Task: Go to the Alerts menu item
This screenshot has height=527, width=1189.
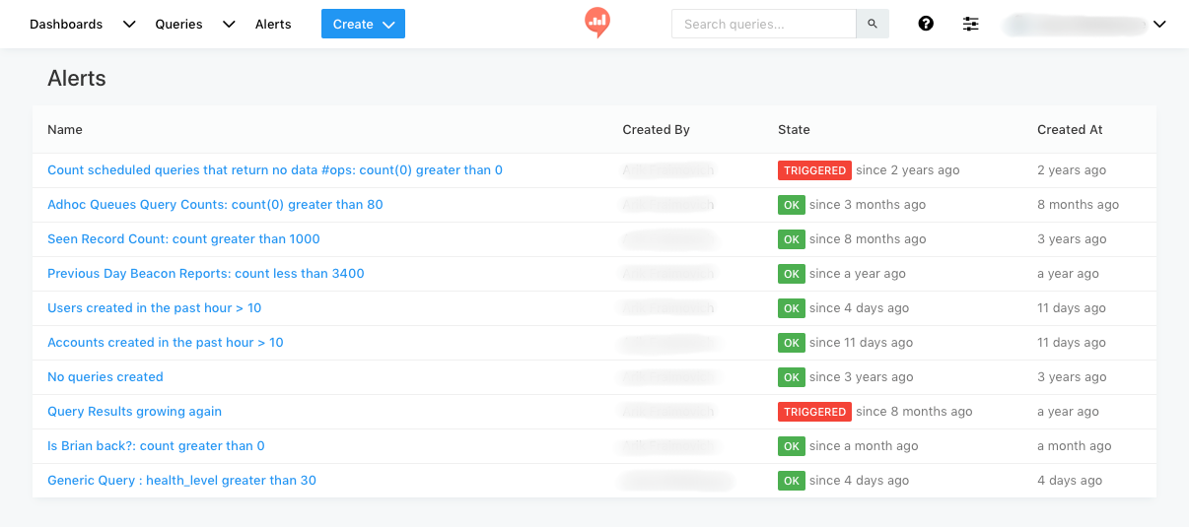Action: [x=273, y=24]
